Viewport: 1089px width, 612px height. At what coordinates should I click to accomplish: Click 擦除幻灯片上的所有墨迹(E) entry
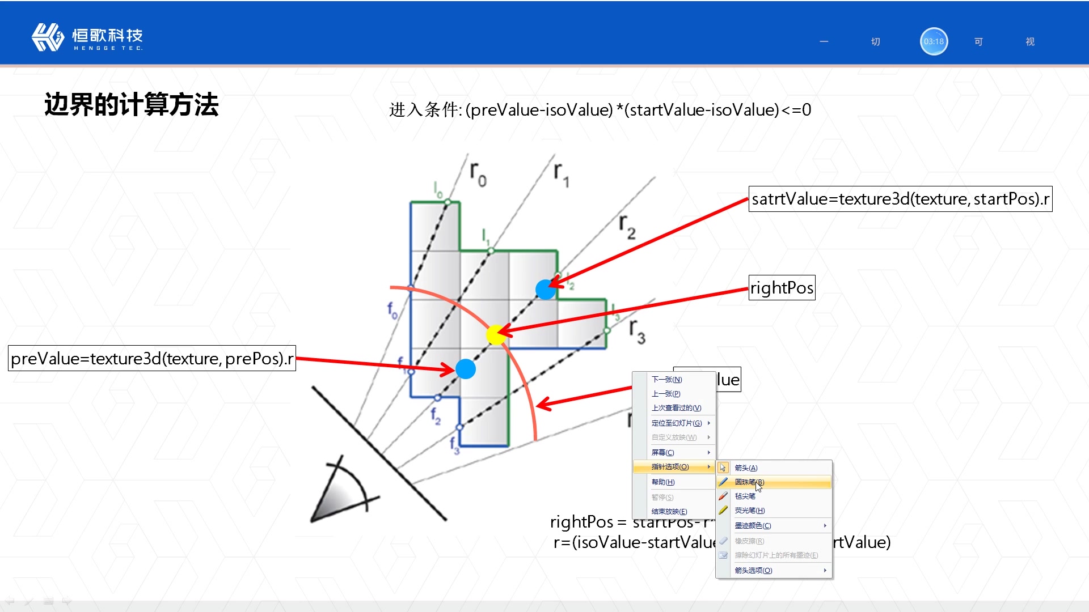coord(774,555)
